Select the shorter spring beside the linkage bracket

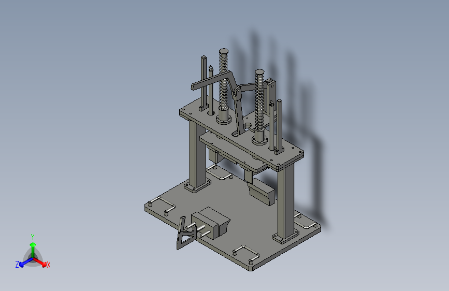click(259, 100)
